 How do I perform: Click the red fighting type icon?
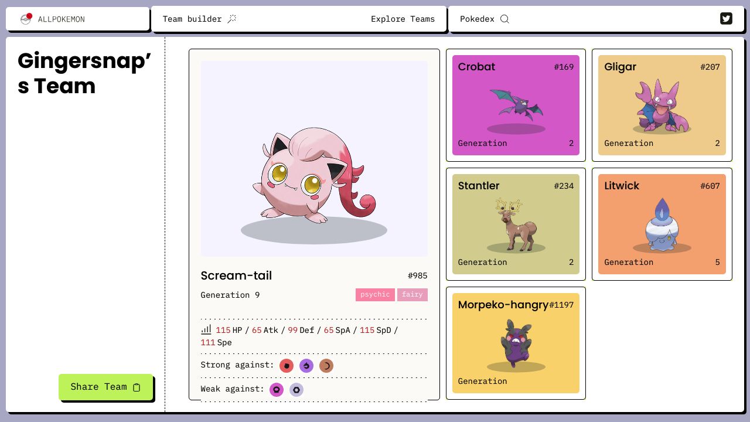287,366
